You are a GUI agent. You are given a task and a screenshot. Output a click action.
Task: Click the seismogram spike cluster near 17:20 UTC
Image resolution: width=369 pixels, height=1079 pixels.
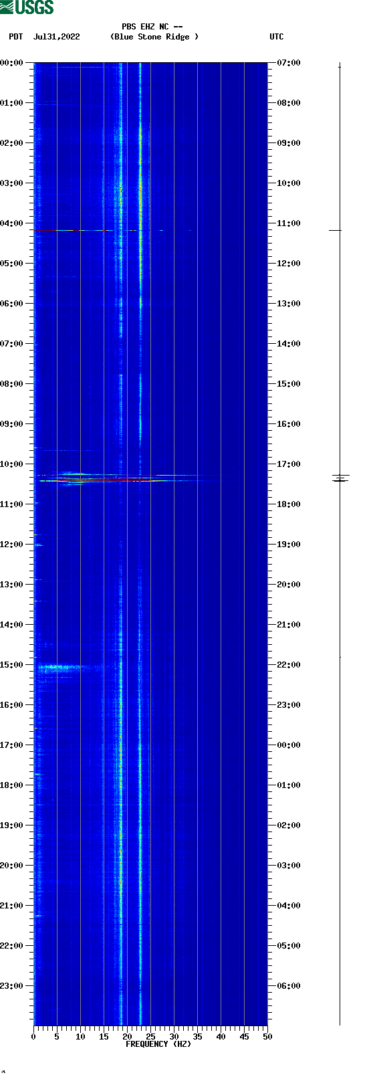(x=341, y=478)
